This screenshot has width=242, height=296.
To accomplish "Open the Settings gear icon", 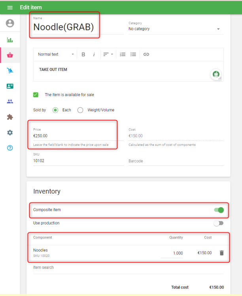I will coord(10,133).
